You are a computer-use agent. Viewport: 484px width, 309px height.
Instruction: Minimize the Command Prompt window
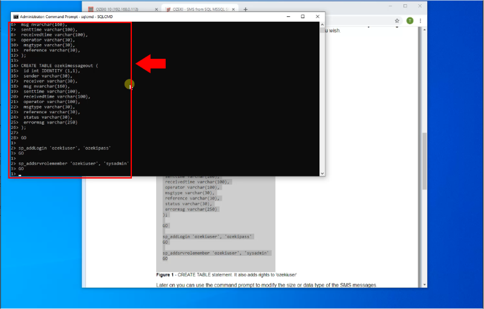point(289,17)
